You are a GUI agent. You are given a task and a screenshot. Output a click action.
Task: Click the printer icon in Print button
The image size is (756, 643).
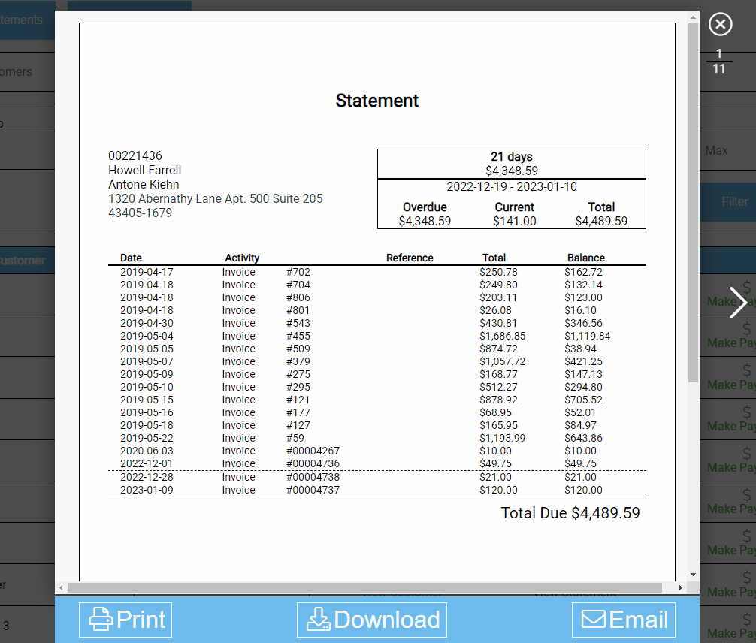coord(101,620)
